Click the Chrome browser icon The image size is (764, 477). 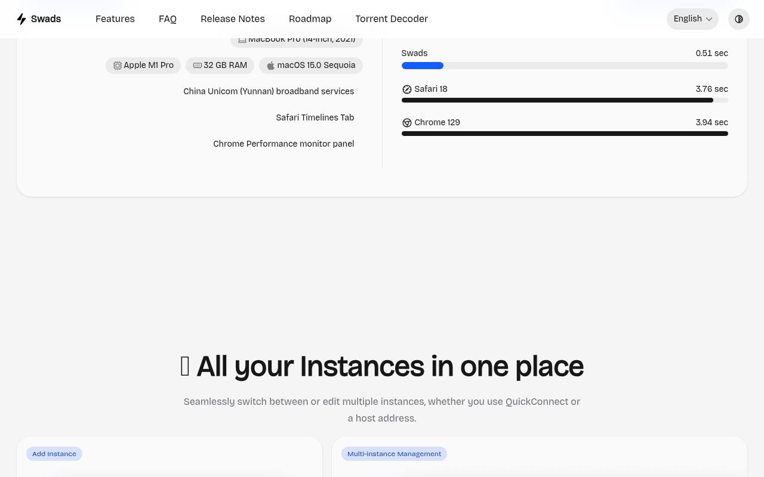(407, 123)
